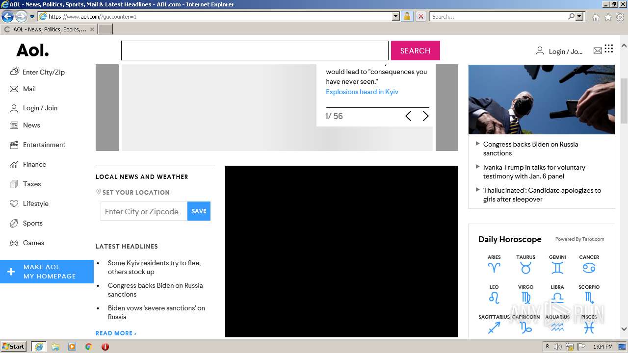The width and height of the screenshot is (628, 353).
Task: Open the IE Home icon
Action: 596,17
